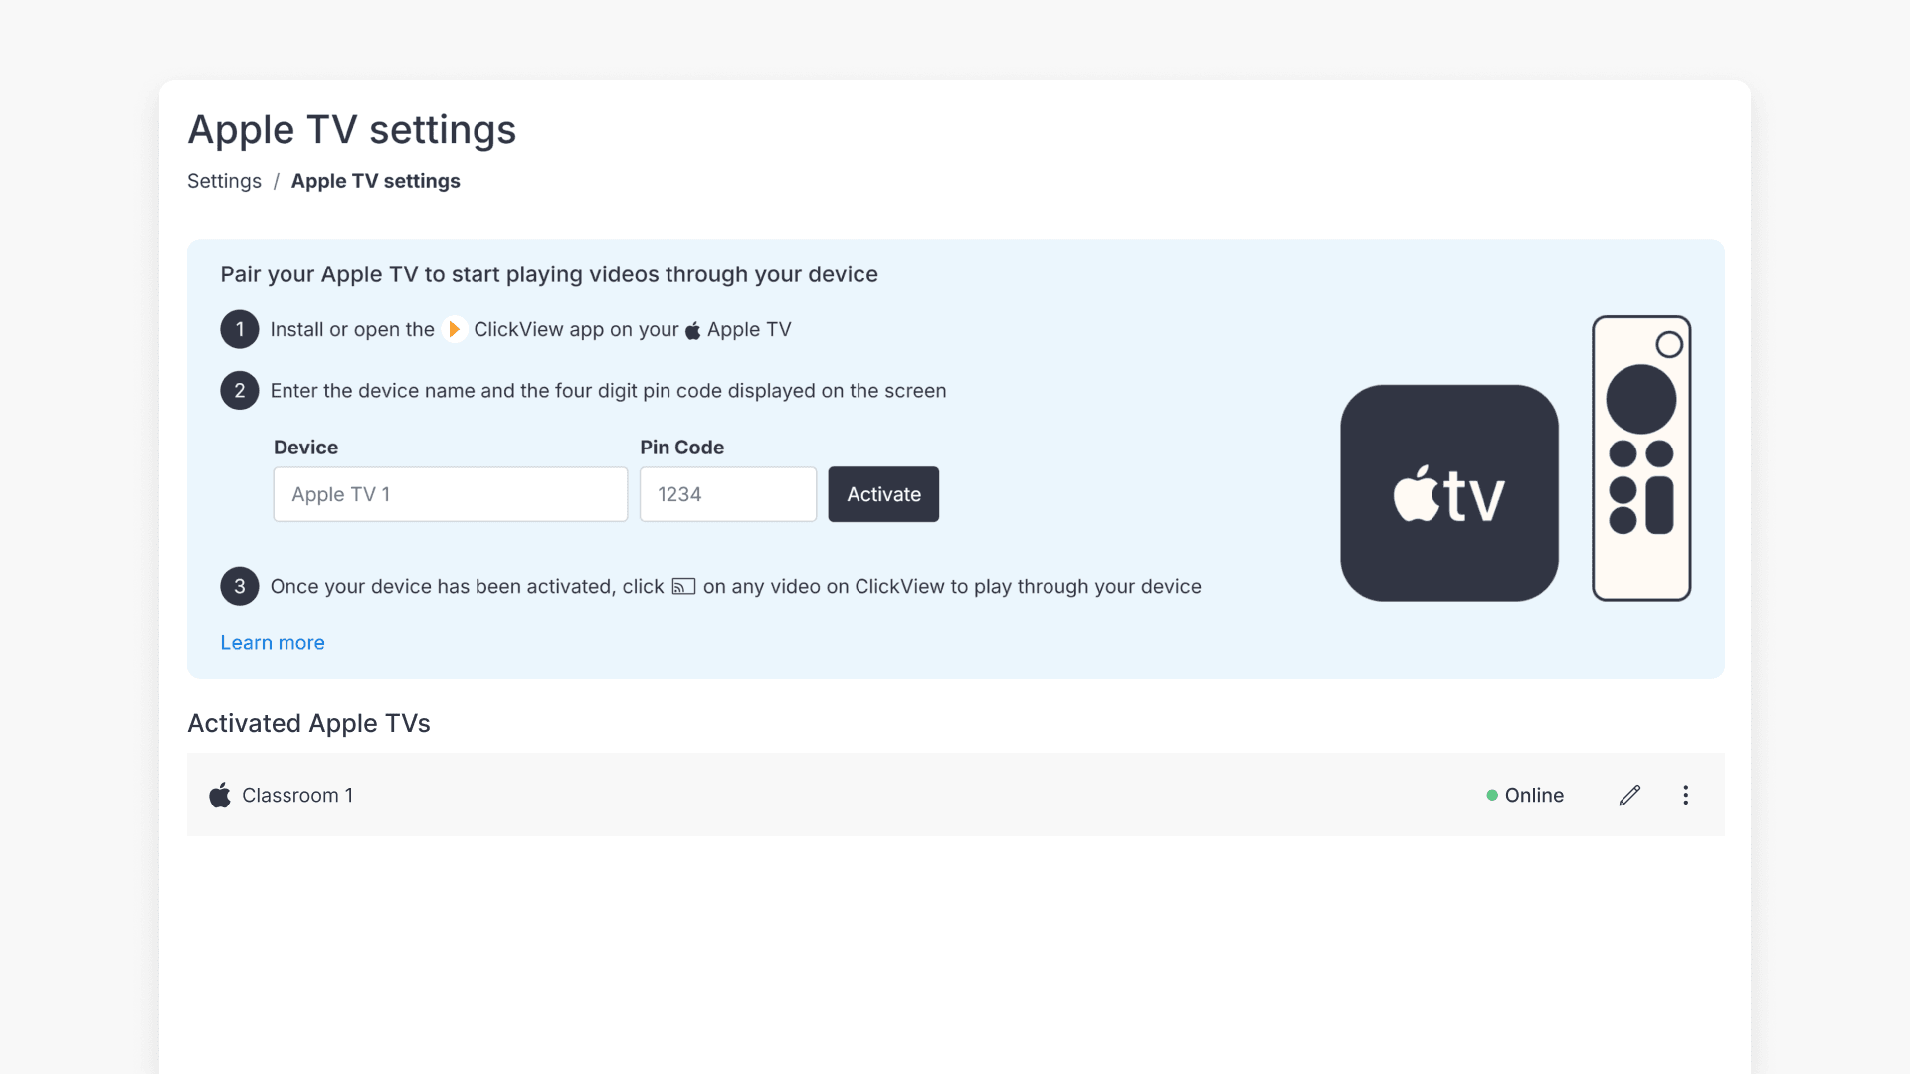1910x1074 pixels.
Task: Click the Apple TV device illustration
Action: [1448, 492]
